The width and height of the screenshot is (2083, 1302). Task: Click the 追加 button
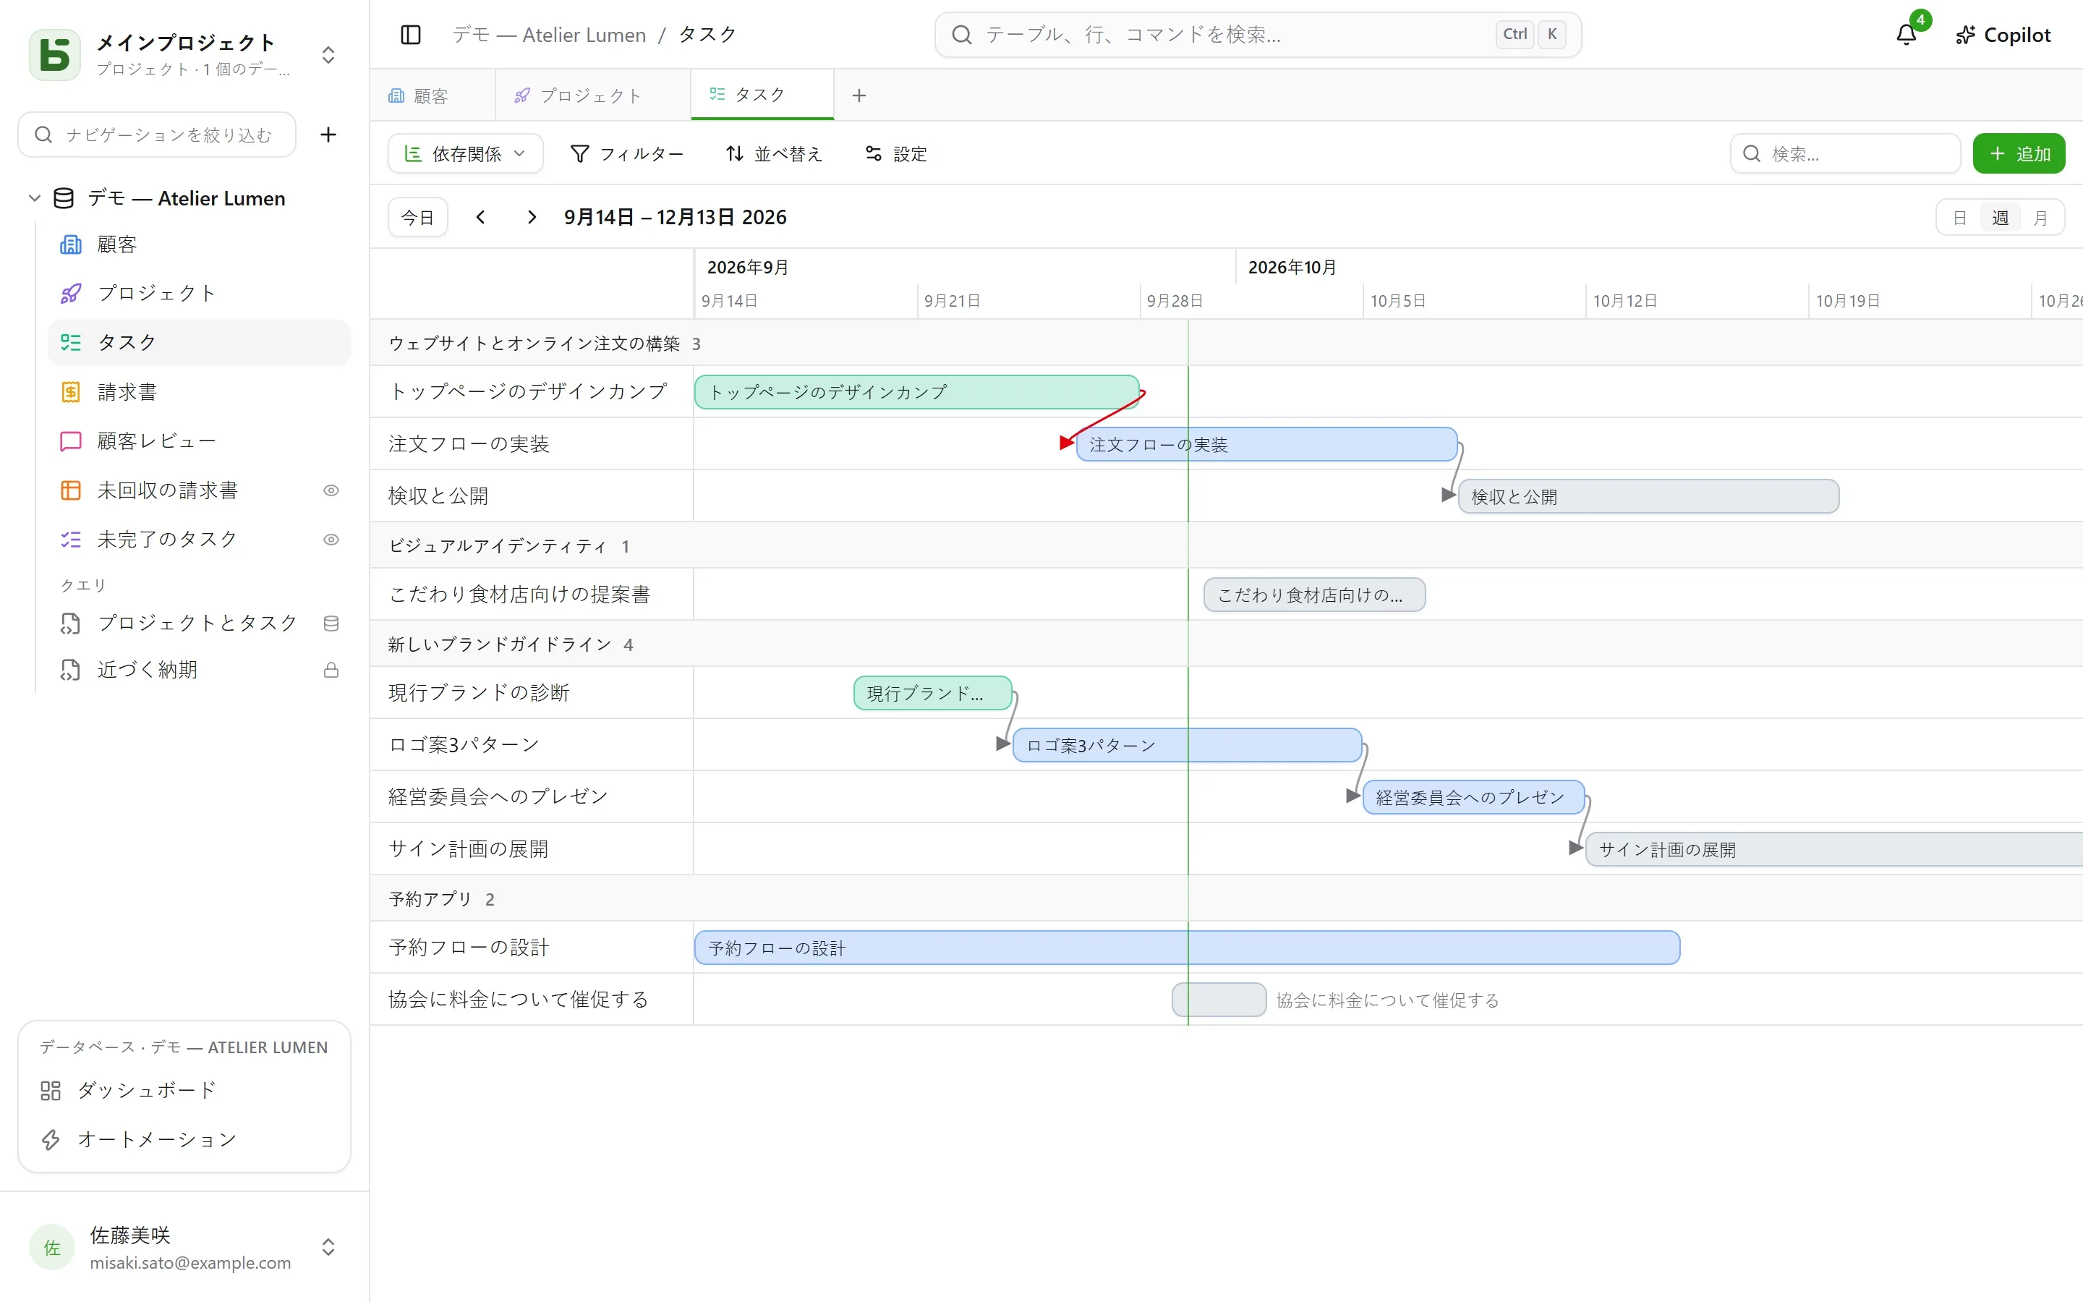point(2019,153)
